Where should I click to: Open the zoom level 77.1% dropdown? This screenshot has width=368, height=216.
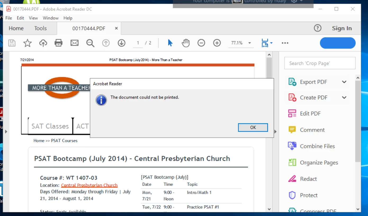point(249,43)
